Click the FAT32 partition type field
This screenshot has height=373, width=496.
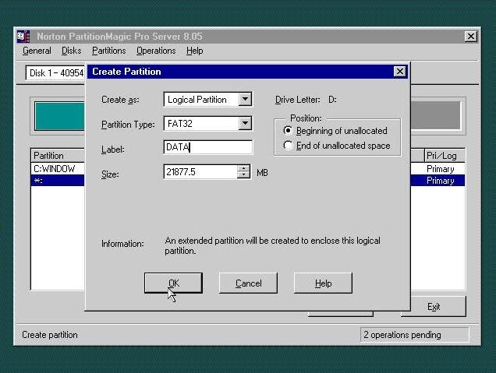207,123
